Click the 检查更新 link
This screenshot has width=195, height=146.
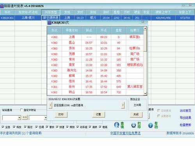pyautogui.click(x=186, y=125)
